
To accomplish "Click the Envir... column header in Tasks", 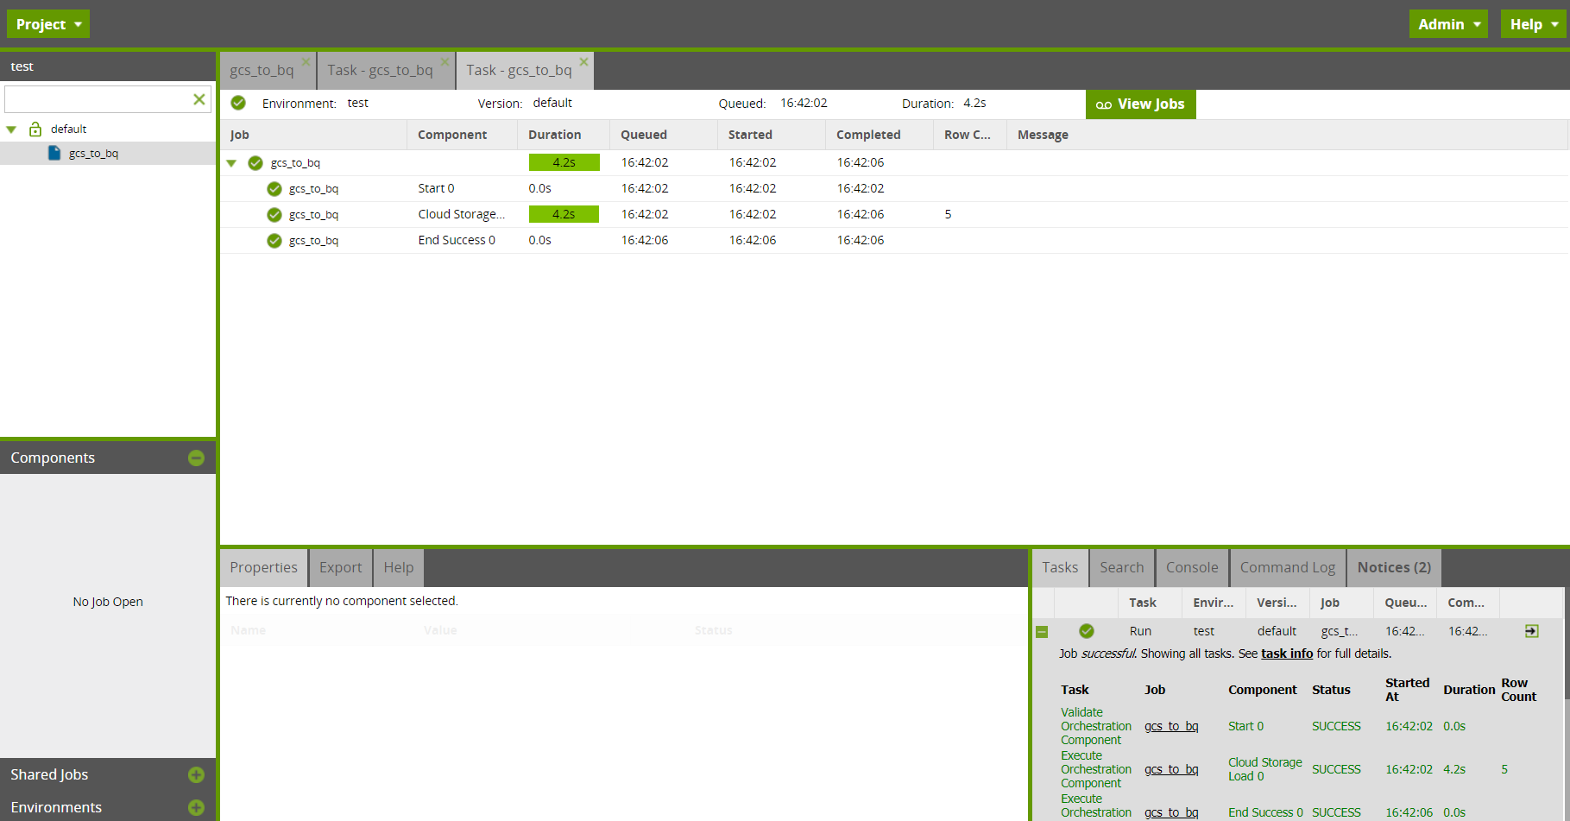I will tap(1213, 603).
